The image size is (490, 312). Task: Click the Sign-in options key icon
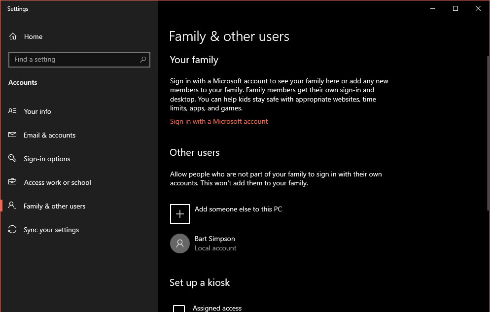(12, 158)
